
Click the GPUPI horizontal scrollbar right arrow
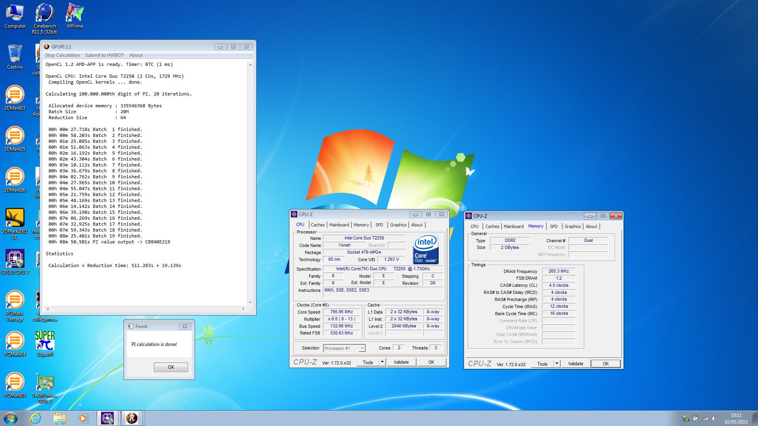click(244, 309)
